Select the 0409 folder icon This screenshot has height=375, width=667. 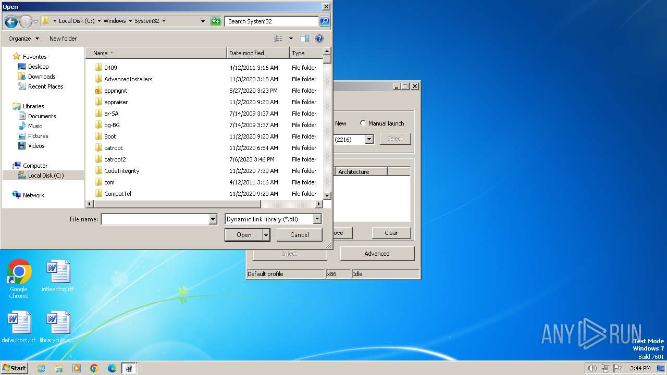pyautogui.click(x=98, y=68)
